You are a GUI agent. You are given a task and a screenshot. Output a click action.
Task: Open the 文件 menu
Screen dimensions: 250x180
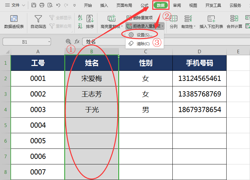pyautogui.click(x=15, y=5)
